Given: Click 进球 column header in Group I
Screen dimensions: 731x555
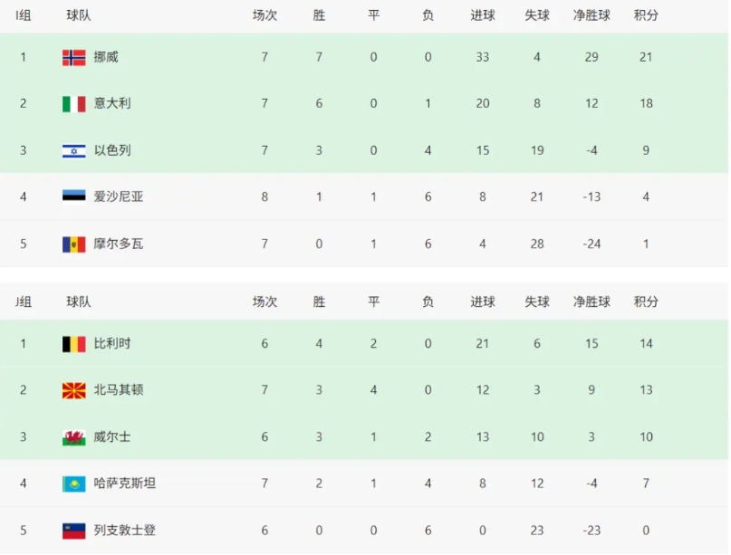Looking at the screenshot, I should coord(483,15).
